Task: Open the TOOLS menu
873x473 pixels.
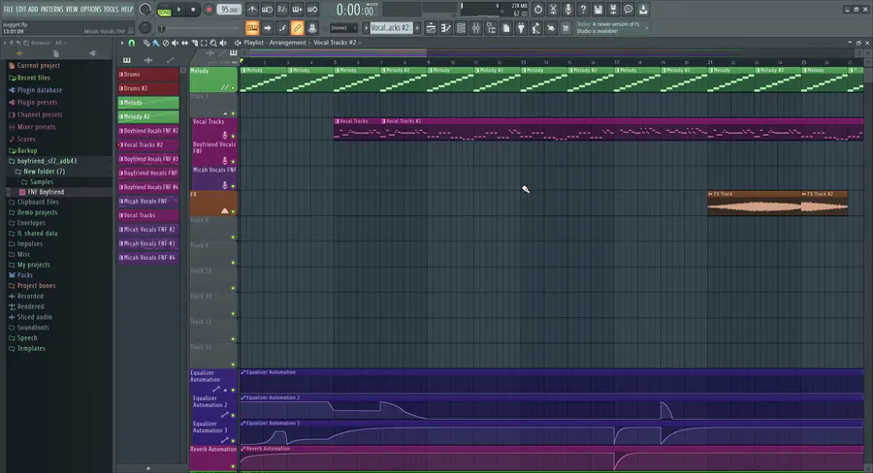Action: pos(111,10)
